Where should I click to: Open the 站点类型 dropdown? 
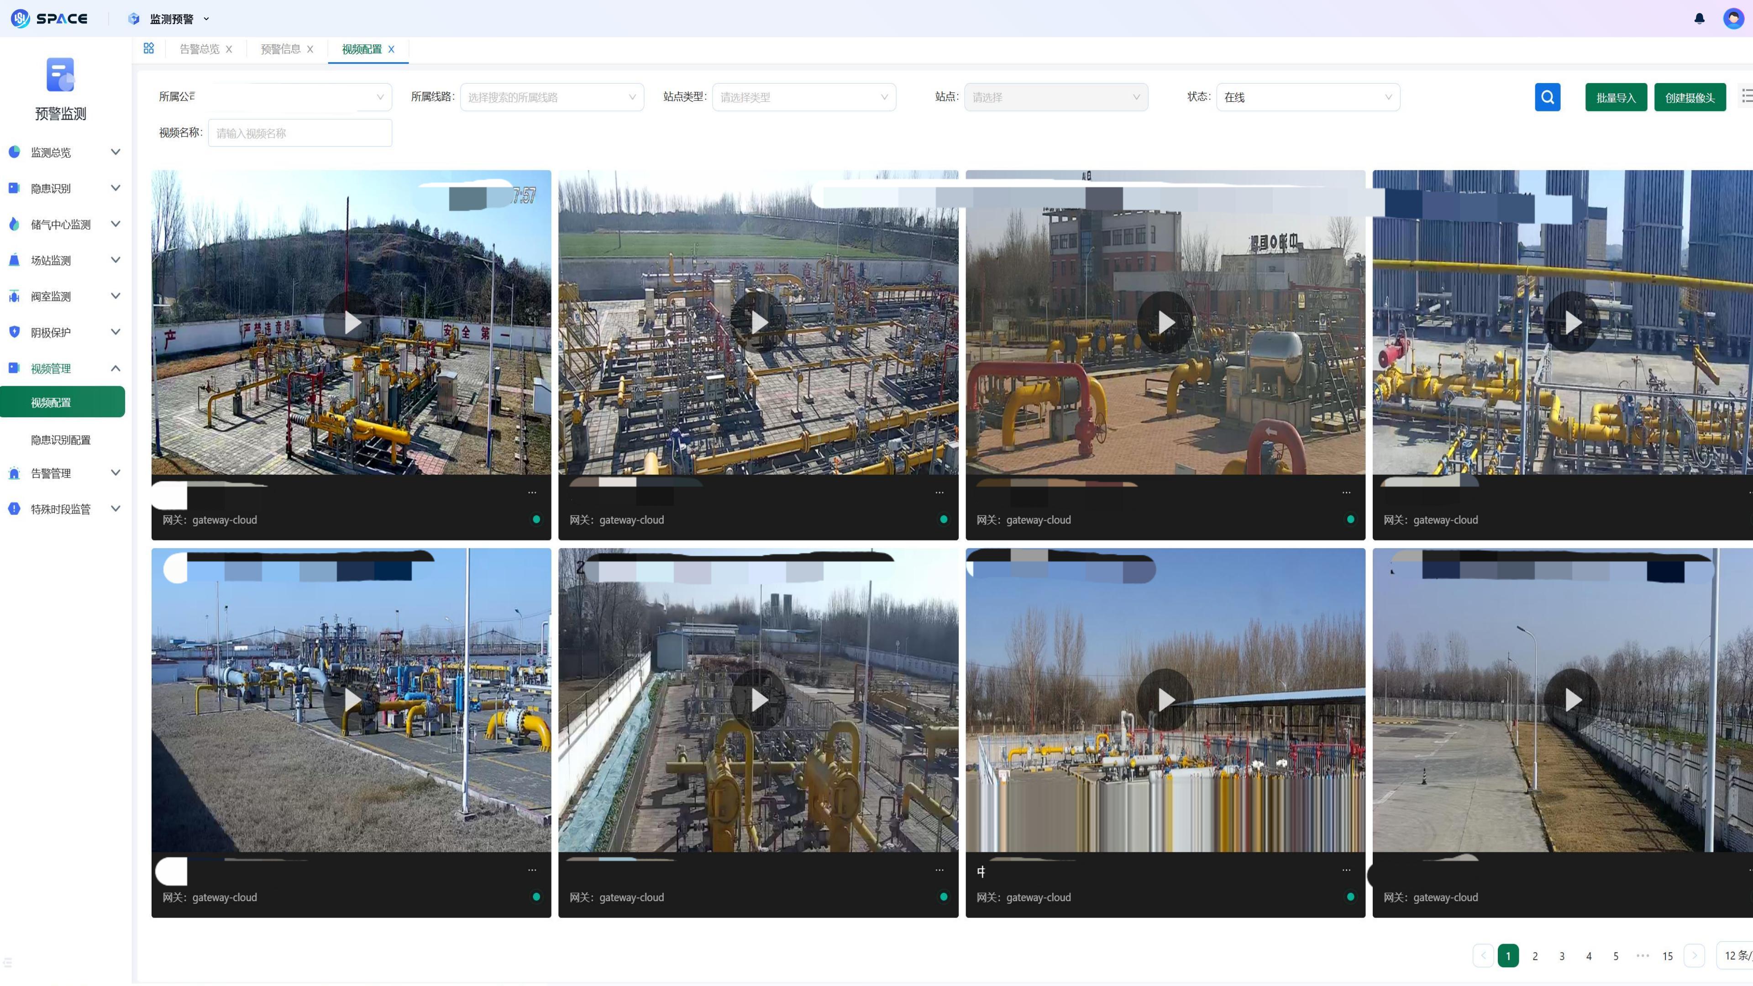tap(803, 97)
